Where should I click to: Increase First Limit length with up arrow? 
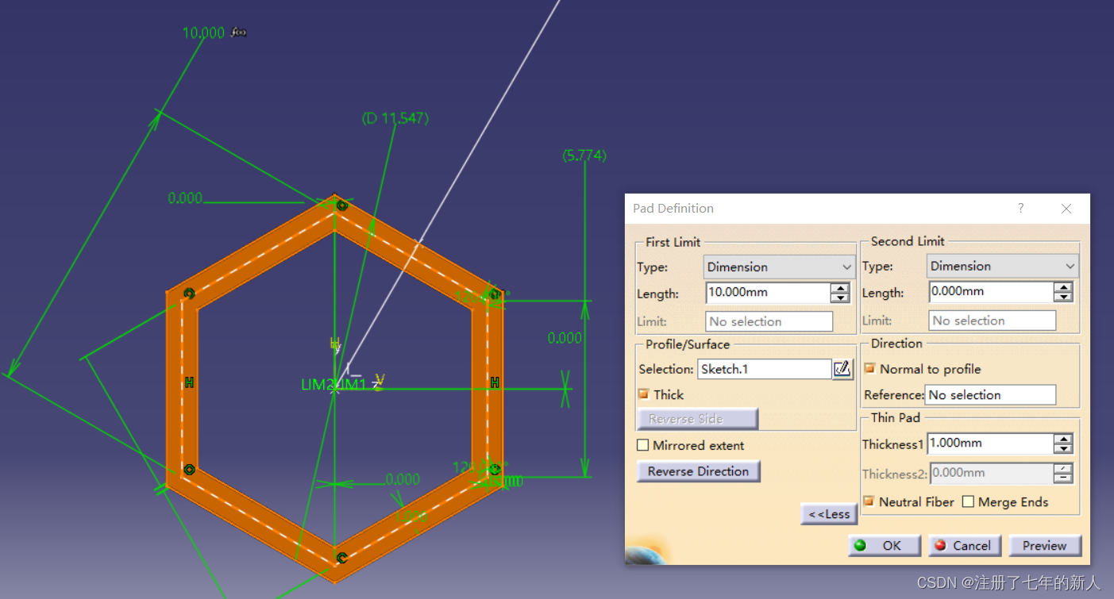click(x=840, y=288)
